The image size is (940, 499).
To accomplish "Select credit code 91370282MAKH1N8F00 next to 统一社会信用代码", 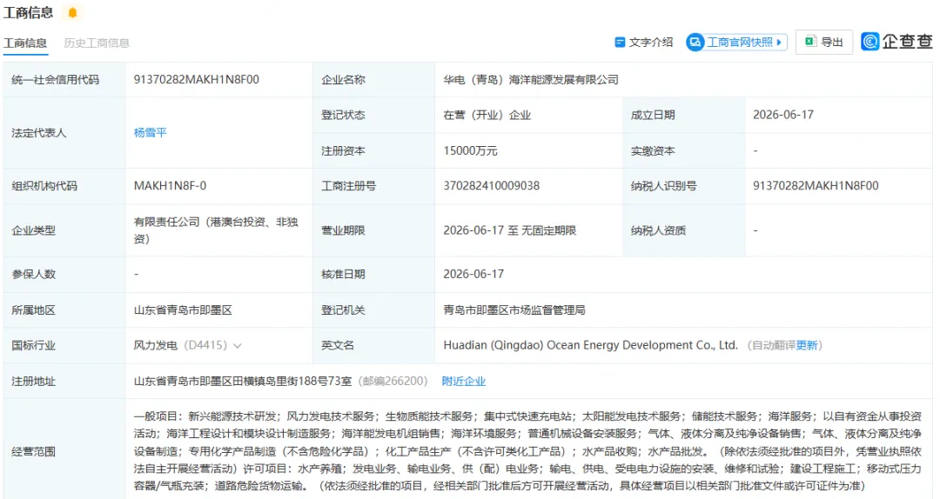I will coord(196,79).
